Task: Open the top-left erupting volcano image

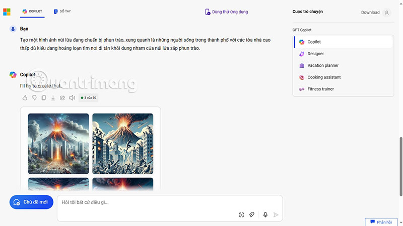Action: (x=58, y=143)
